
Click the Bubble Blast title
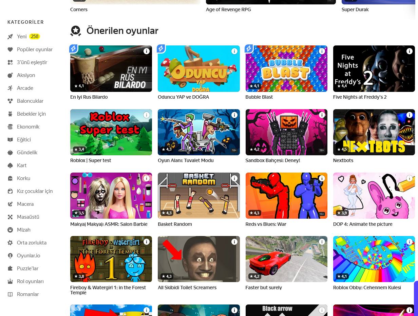[259, 97]
